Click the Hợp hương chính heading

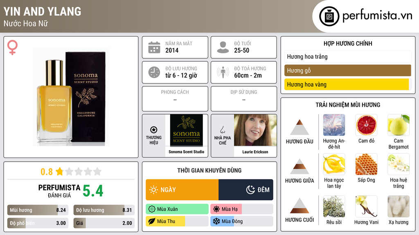pos(348,43)
